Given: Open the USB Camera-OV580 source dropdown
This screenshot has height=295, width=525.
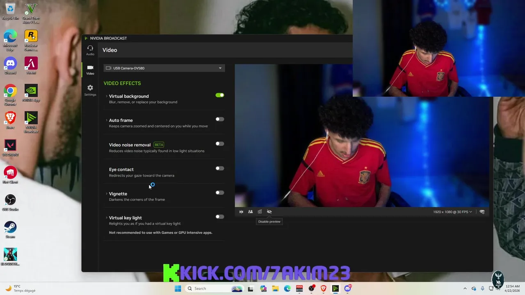Looking at the screenshot, I should 164,68.
